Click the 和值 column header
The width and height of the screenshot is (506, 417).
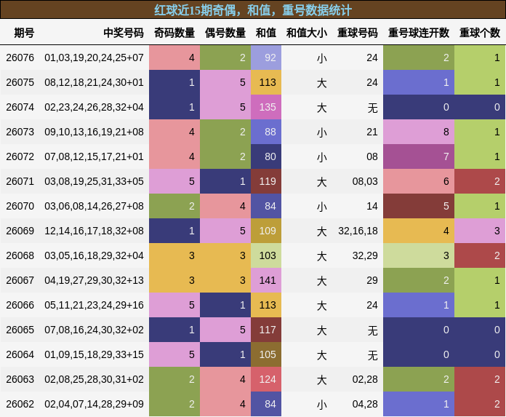click(266, 33)
